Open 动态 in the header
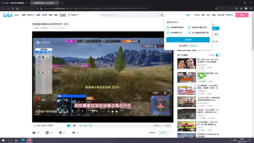 pos(208,15)
